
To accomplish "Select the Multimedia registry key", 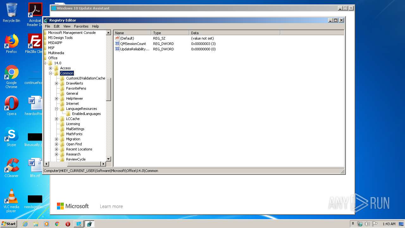I will pyautogui.click(x=56, y=53).
